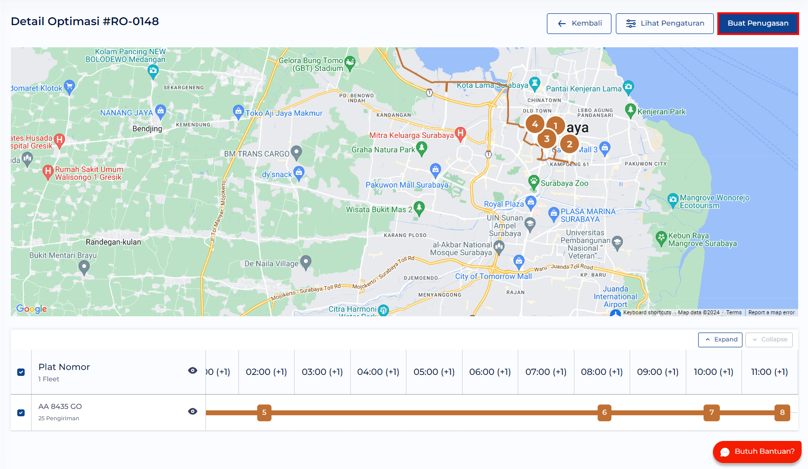The height and width of the screenshot is (469, 808).
Task: Click Toko Aji Jaya Makmur shop pin
Action: 238,112
